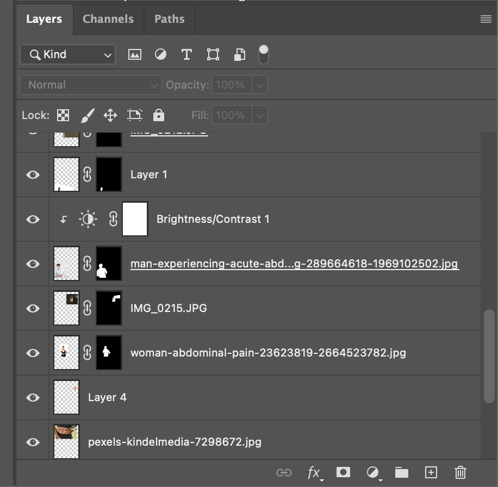Open the Kind filter type dropdown
This screenshot has width=498, height=487.
(x=67, y=54)
